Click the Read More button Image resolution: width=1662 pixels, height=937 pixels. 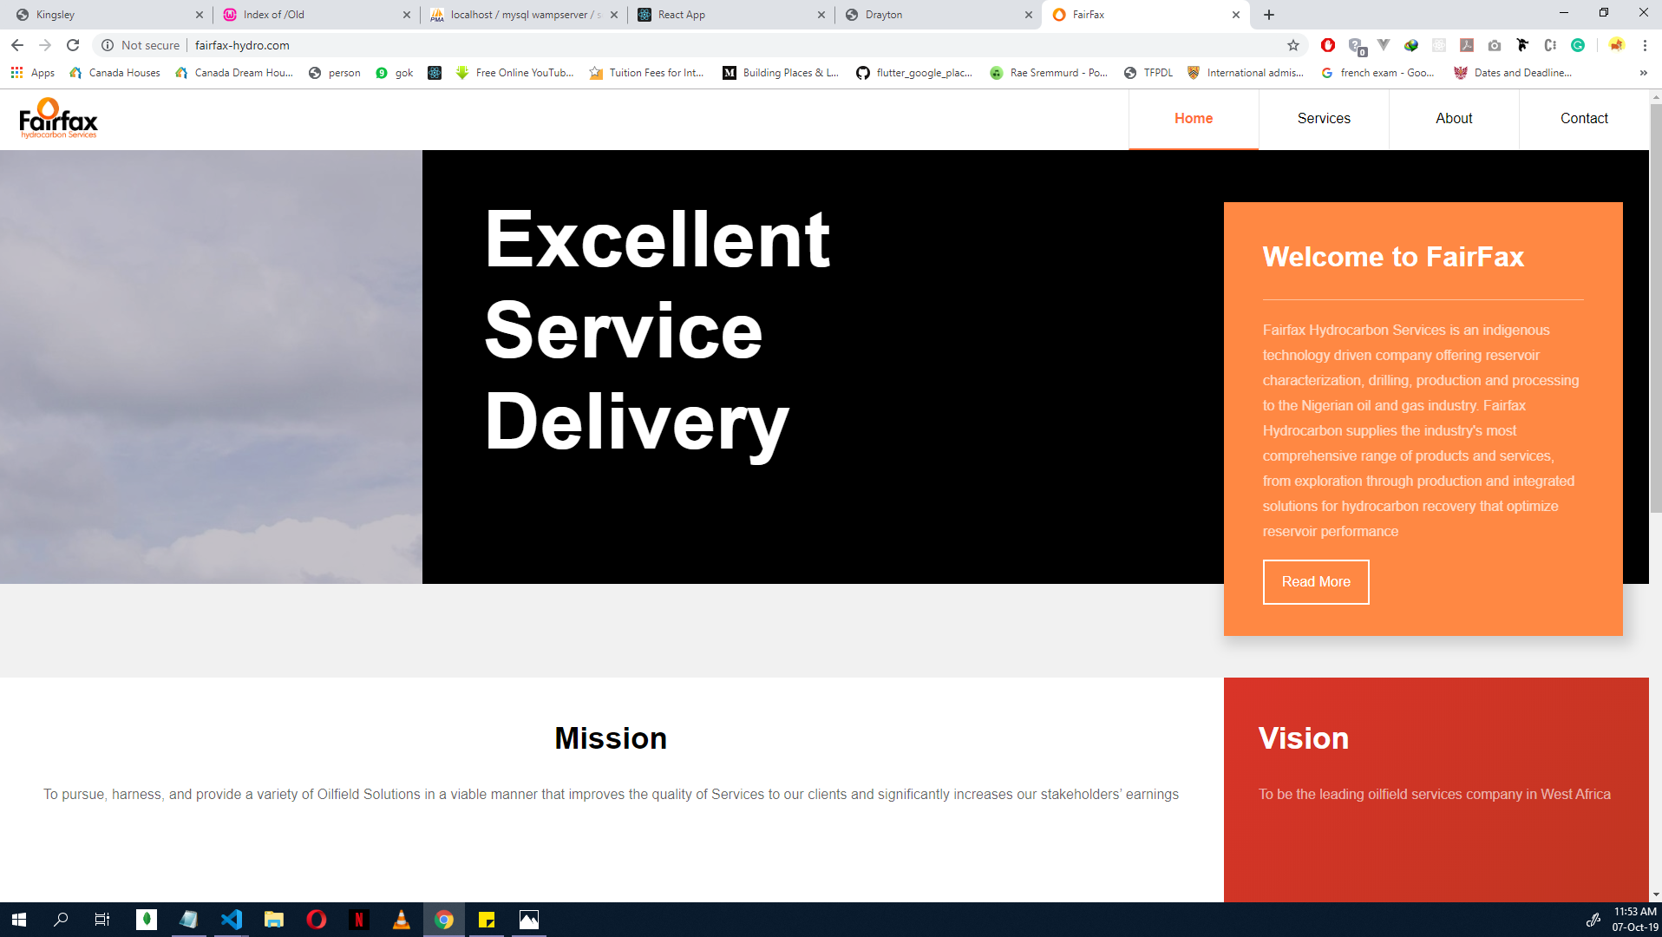(x=1316, y=582)
